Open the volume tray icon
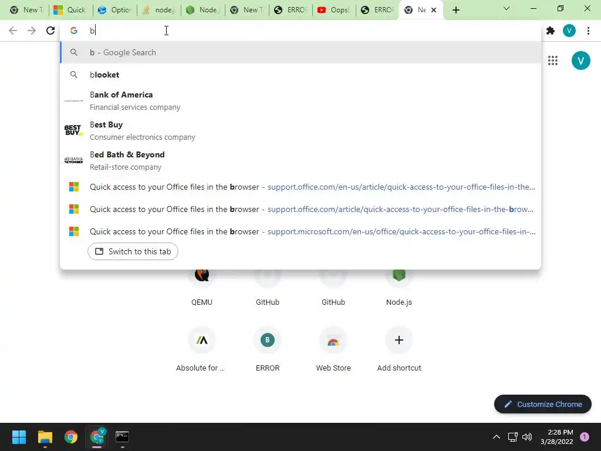The image size is (601, 451). click(528, 437)
